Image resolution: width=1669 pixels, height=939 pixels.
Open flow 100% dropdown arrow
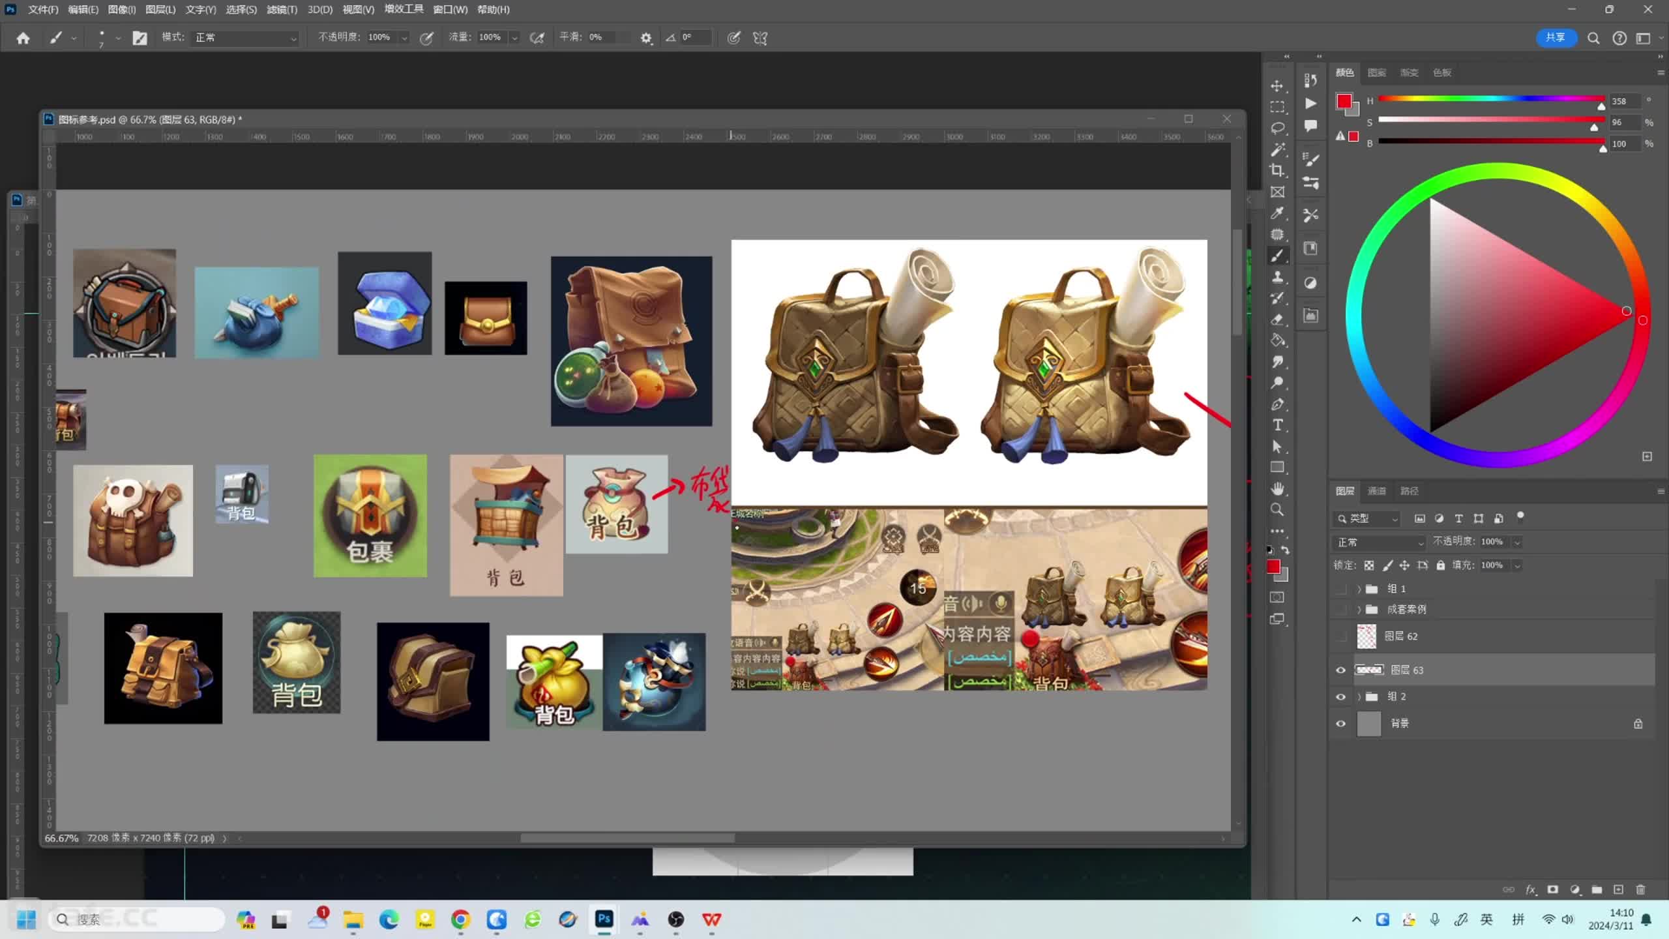pyautogui.click(x=514, y=38)
